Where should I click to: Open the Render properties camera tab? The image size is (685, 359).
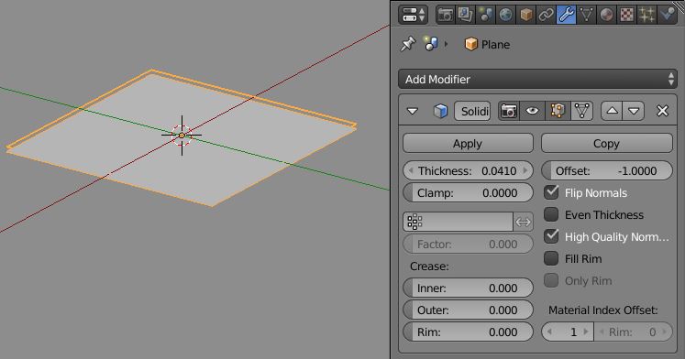(445, 15)
